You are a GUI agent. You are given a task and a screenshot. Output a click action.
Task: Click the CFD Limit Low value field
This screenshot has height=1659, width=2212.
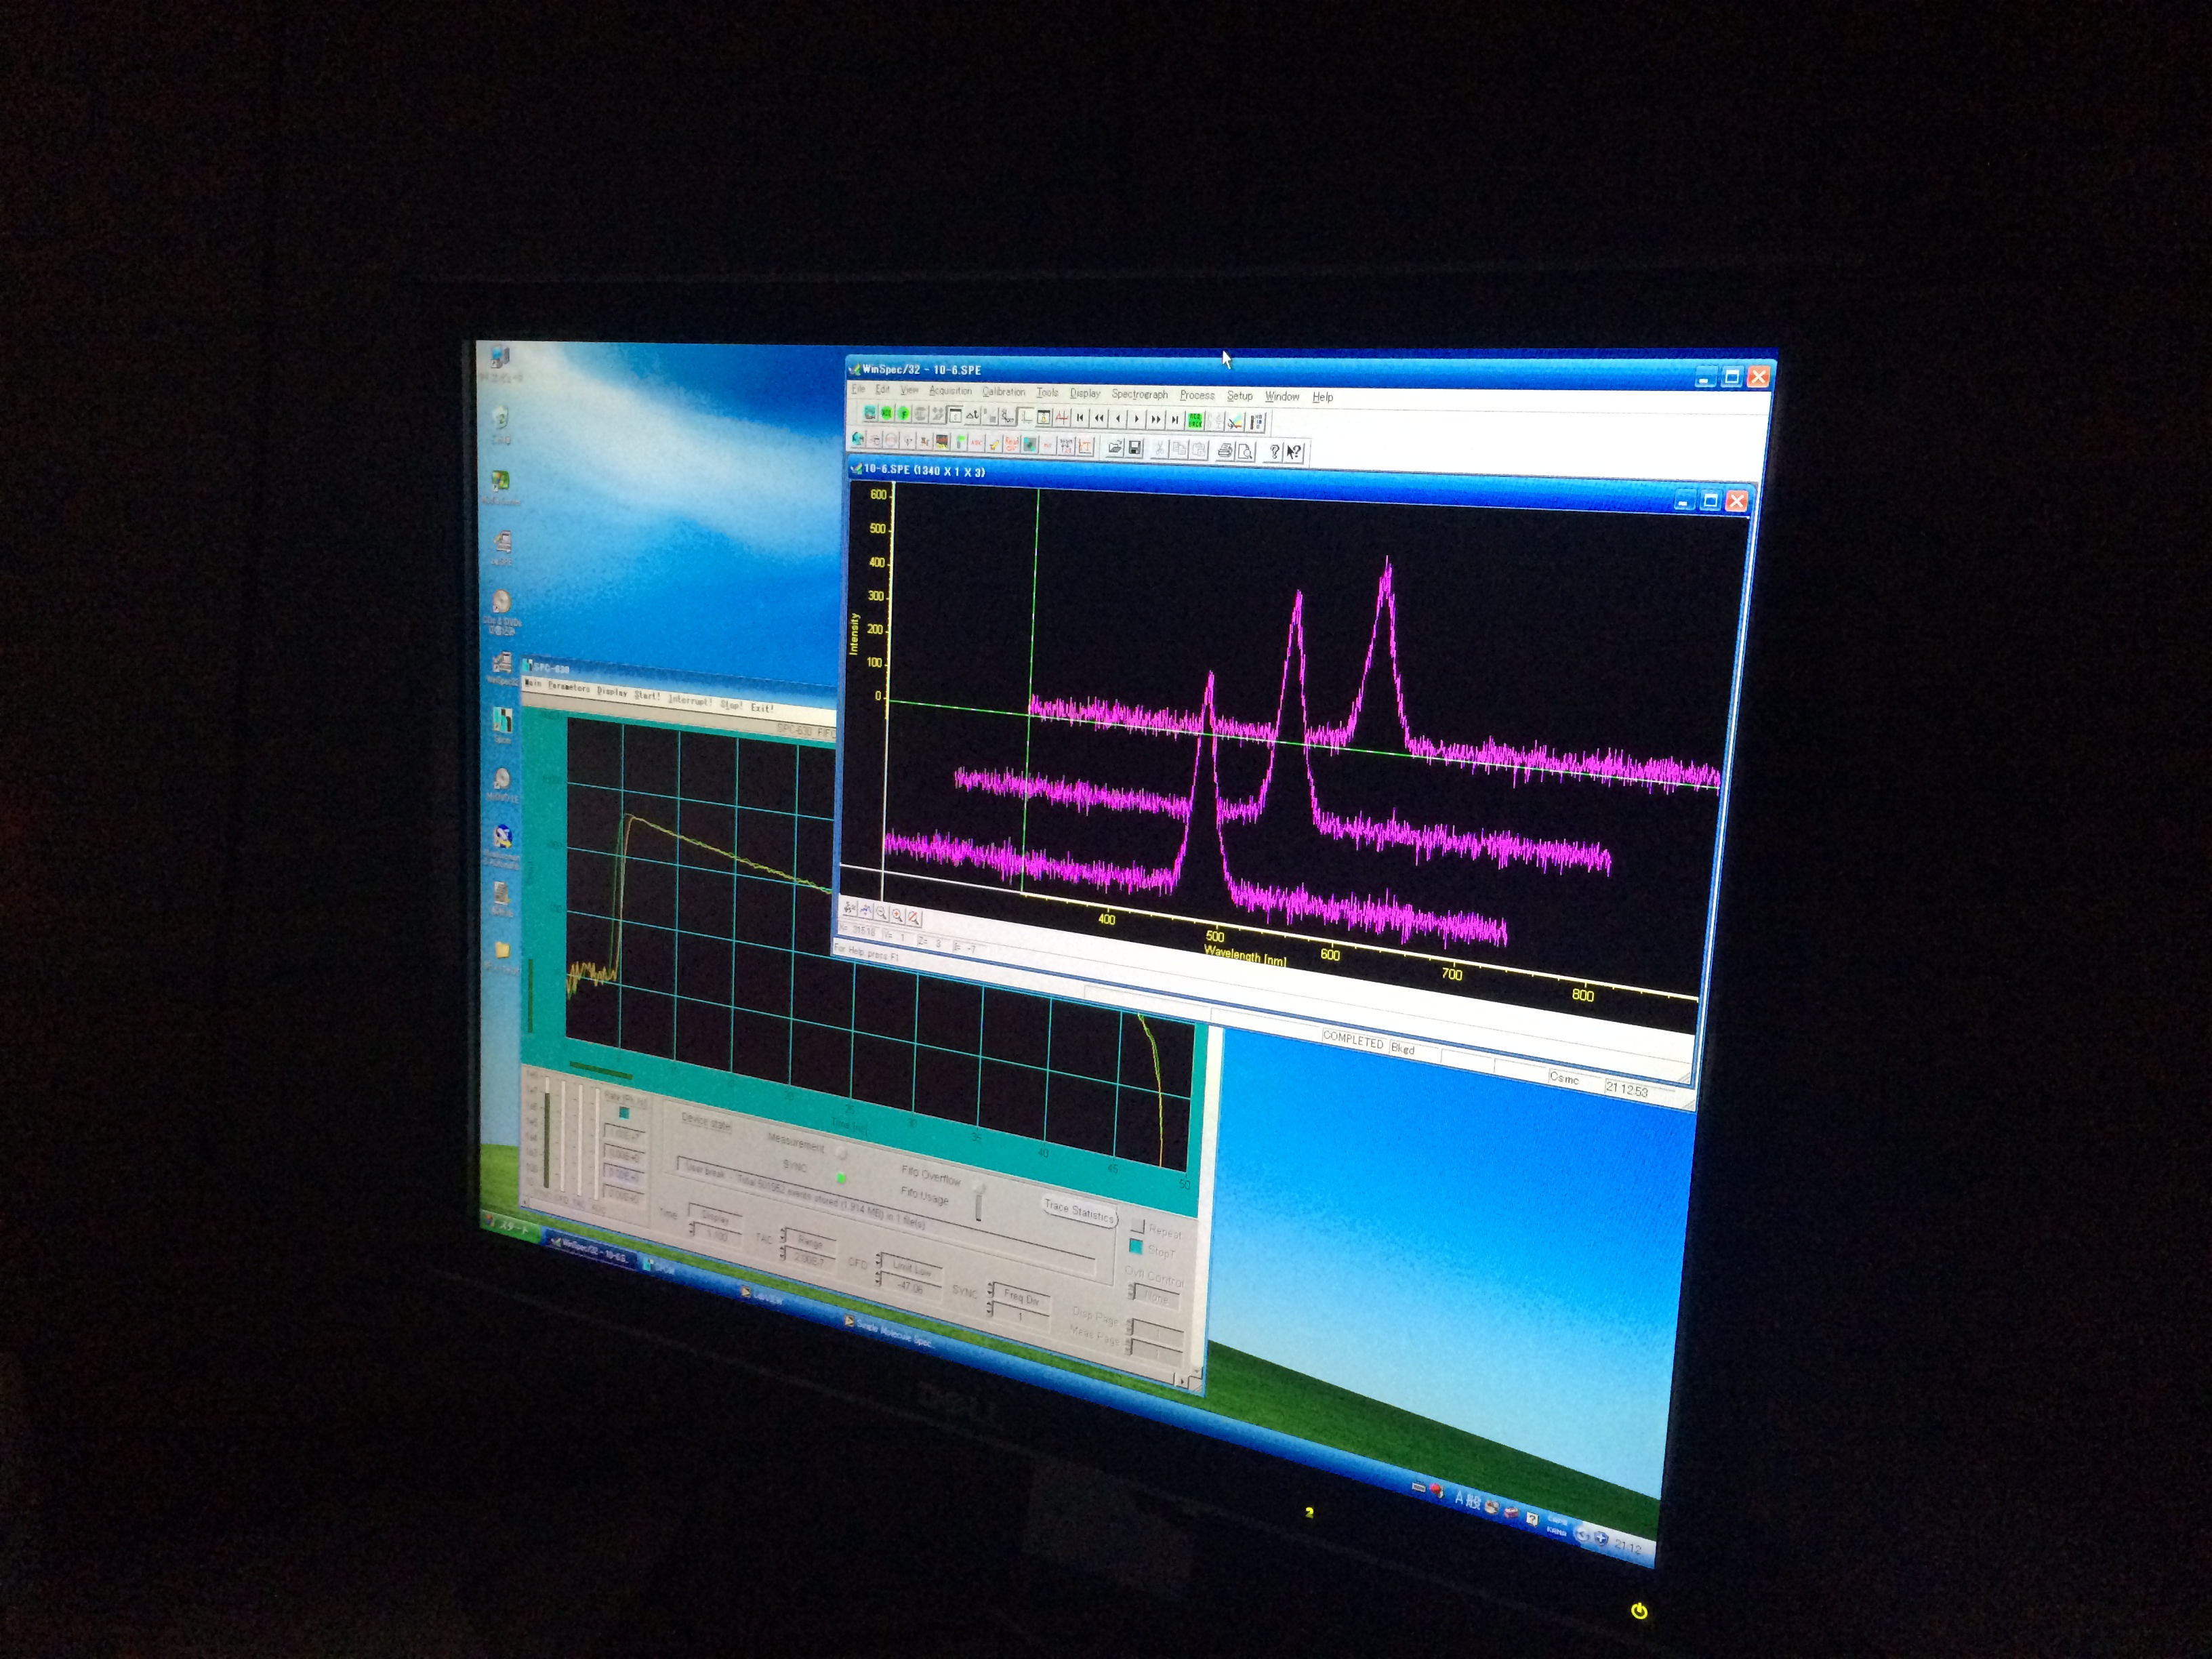(x=910, y=1286)
